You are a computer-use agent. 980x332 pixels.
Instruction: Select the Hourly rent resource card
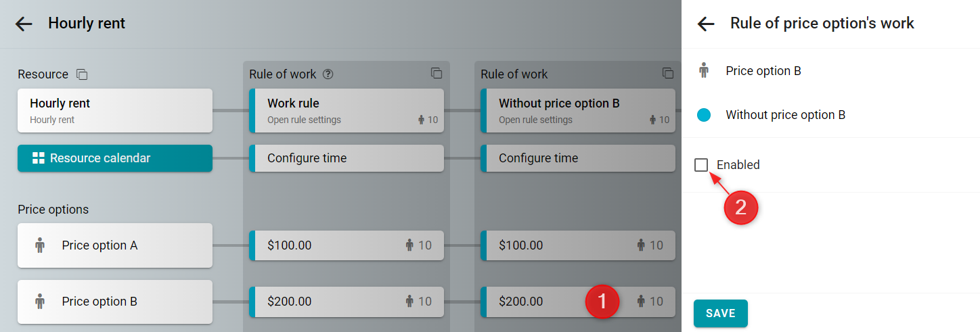pos(115,110)
